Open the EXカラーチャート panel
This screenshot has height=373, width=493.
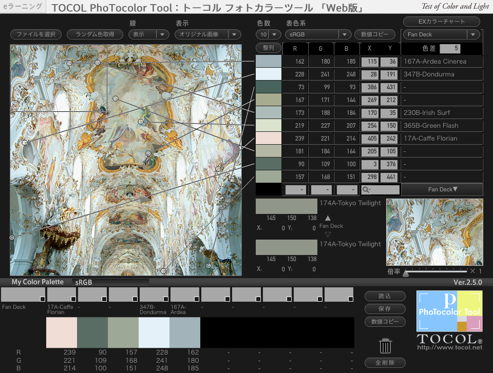tap(442, 22)
